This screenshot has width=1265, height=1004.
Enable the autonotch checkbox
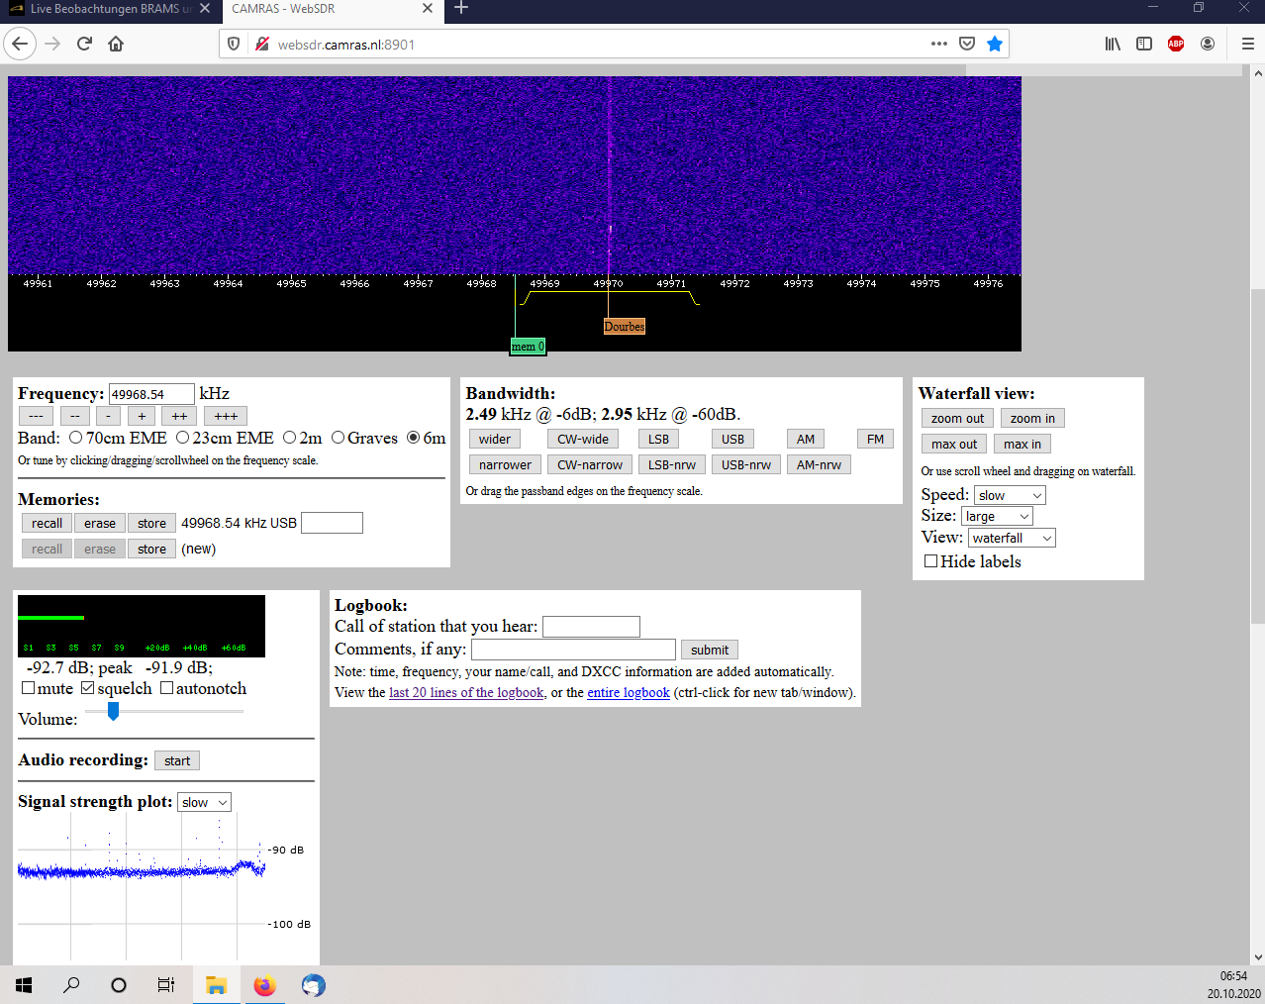tap(166, 688)
